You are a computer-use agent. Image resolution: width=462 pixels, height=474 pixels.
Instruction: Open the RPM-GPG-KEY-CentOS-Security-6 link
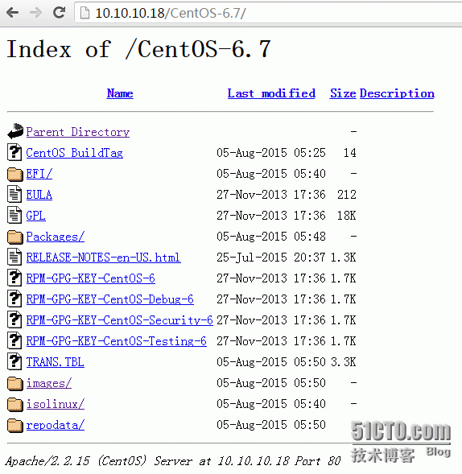coord(120,320)
